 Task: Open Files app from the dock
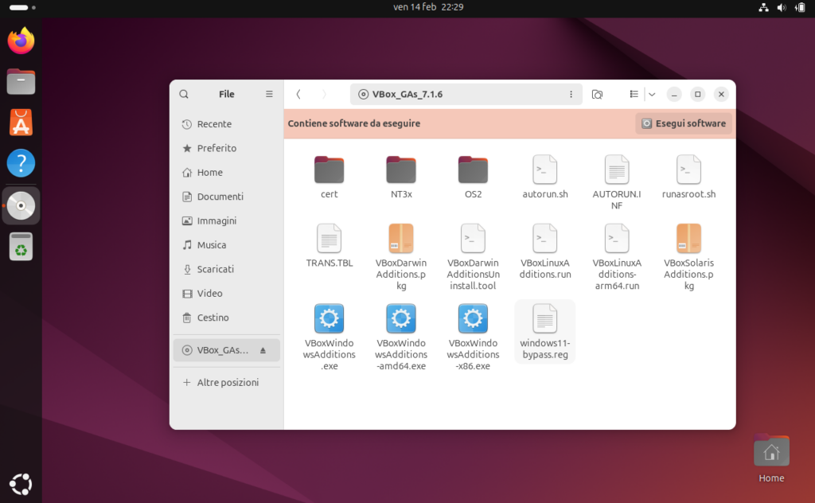coord(21,82)
